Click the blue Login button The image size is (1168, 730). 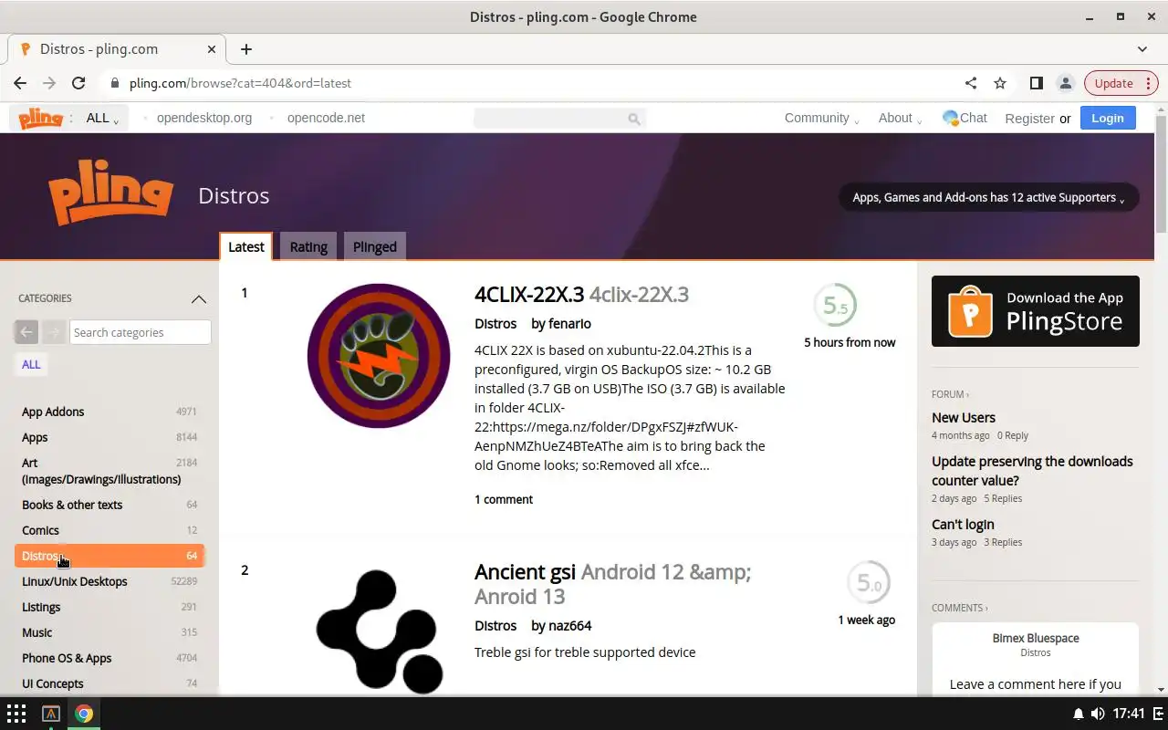tap(1108, 118)
